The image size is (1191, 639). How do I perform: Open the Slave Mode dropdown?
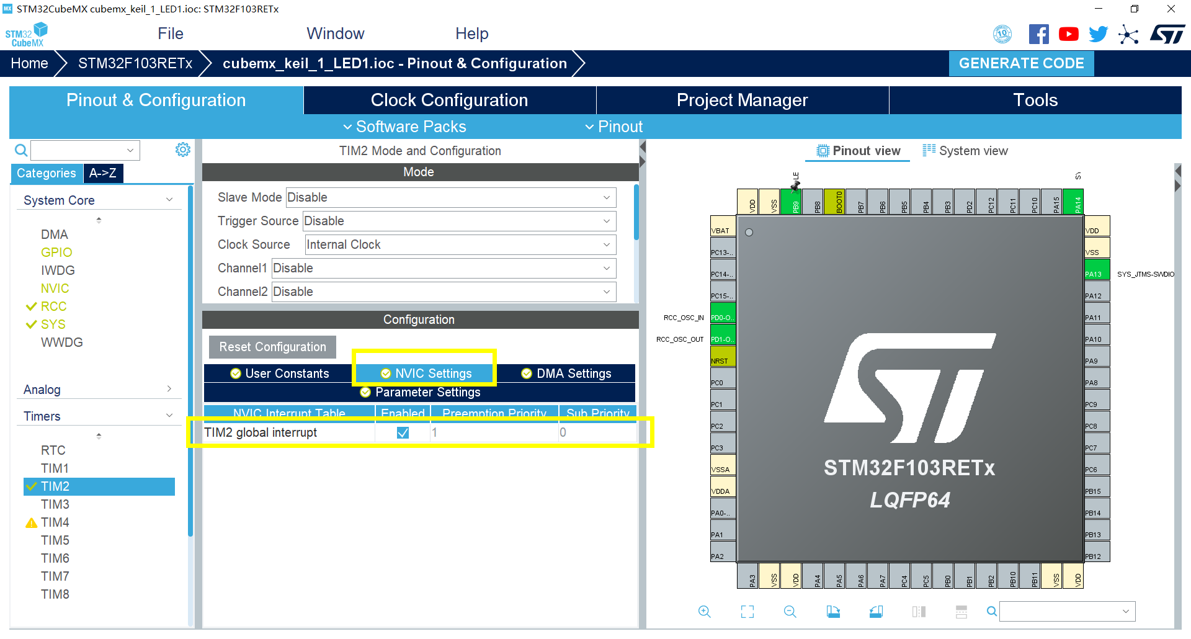click(x=451, y=197)
